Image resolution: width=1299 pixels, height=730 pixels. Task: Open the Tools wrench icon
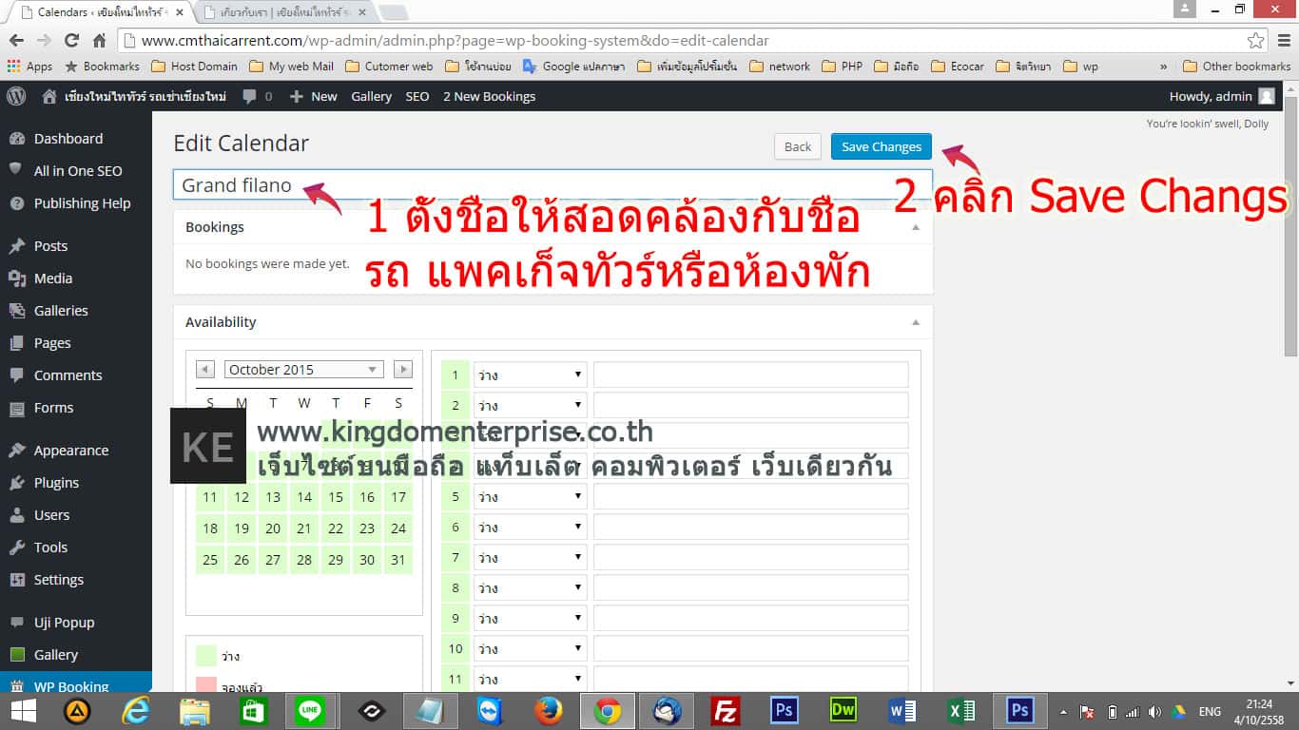point(16,547)
